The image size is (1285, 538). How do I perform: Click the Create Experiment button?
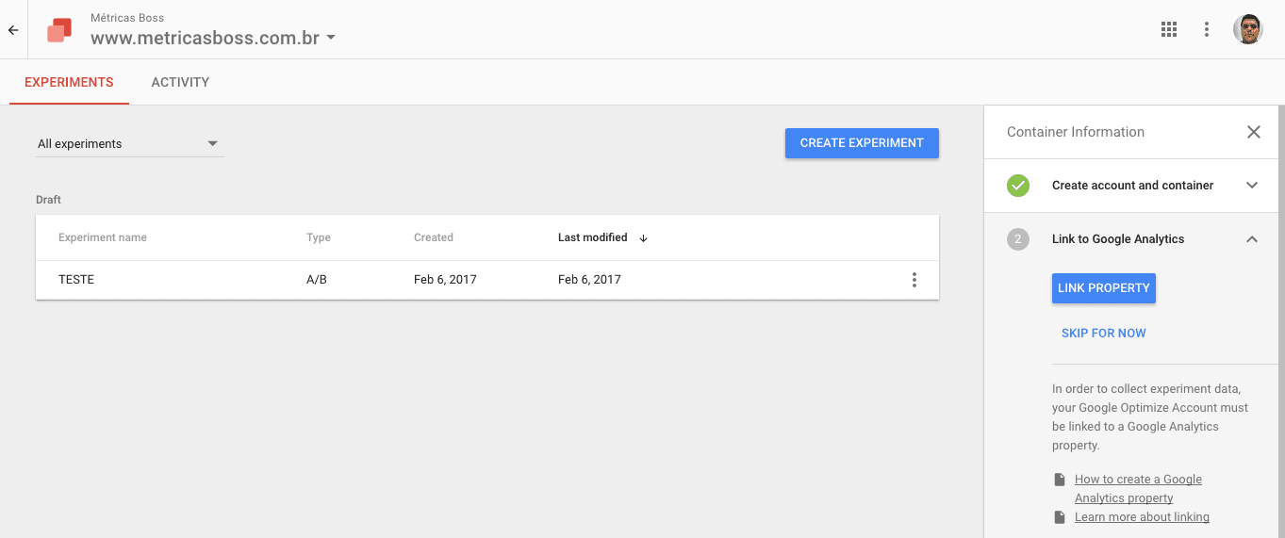[x=862, y=143]
